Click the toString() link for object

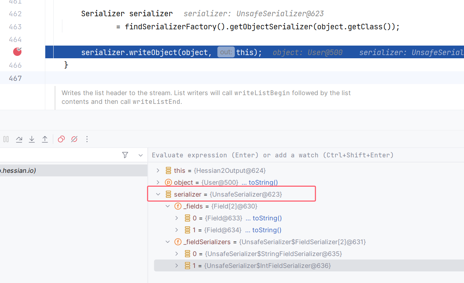[263, 182]
